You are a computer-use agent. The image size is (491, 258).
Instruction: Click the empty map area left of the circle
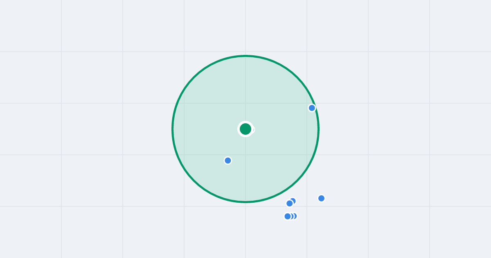92,129
